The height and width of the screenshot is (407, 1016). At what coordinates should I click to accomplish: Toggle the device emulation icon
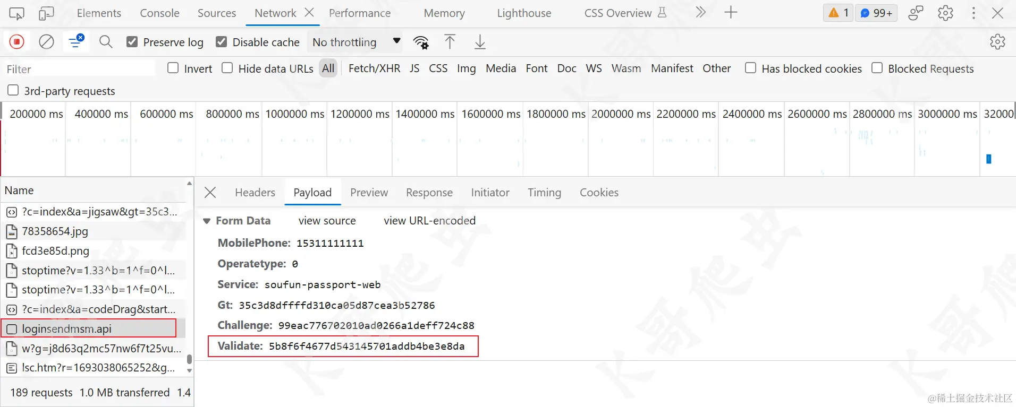46,13
